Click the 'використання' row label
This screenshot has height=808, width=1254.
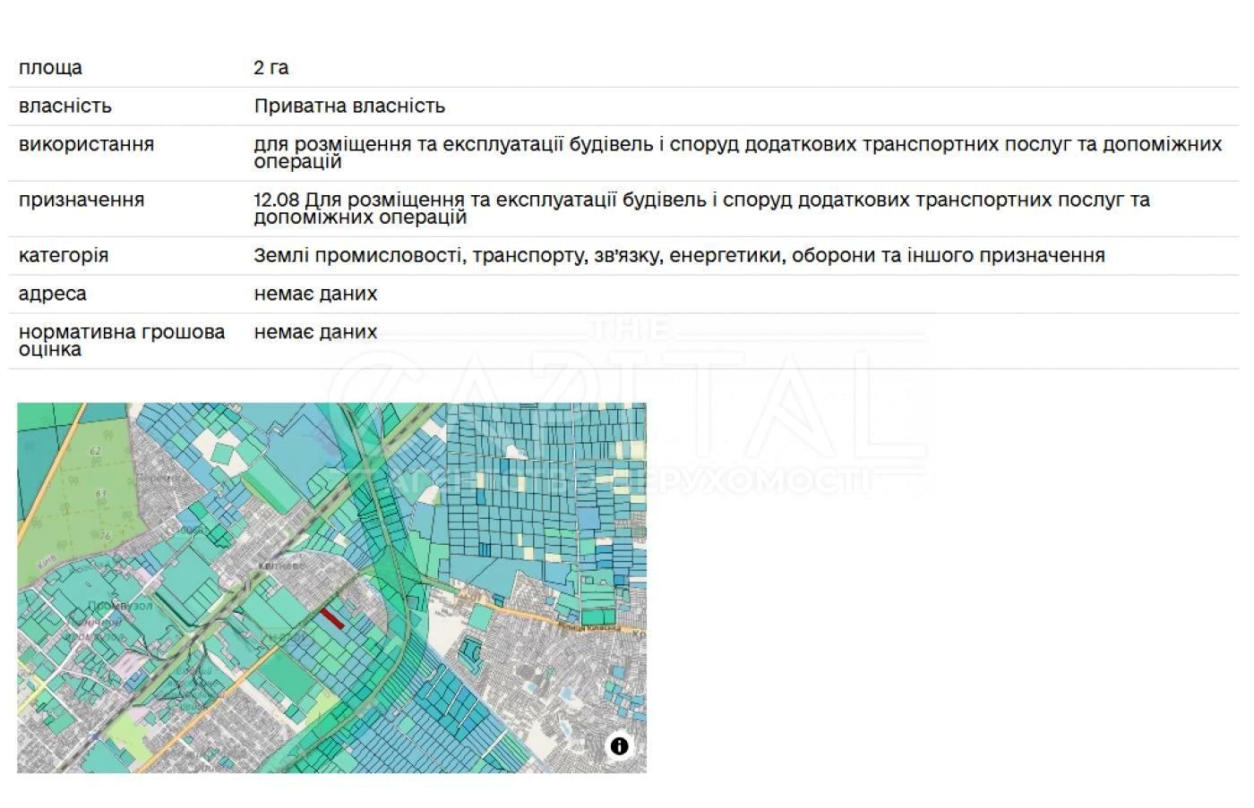86,144
